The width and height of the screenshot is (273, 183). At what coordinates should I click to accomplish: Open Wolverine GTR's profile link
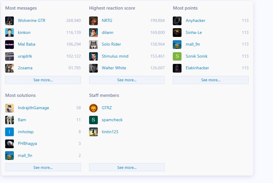pos(32,20)
